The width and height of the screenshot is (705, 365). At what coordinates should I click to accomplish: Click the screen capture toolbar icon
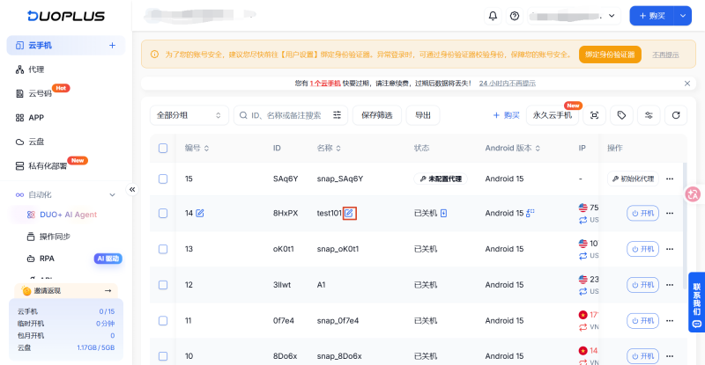(594, 115)
